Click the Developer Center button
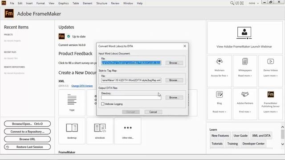This screenshot has height=160, width=285. tap(253, 144)
